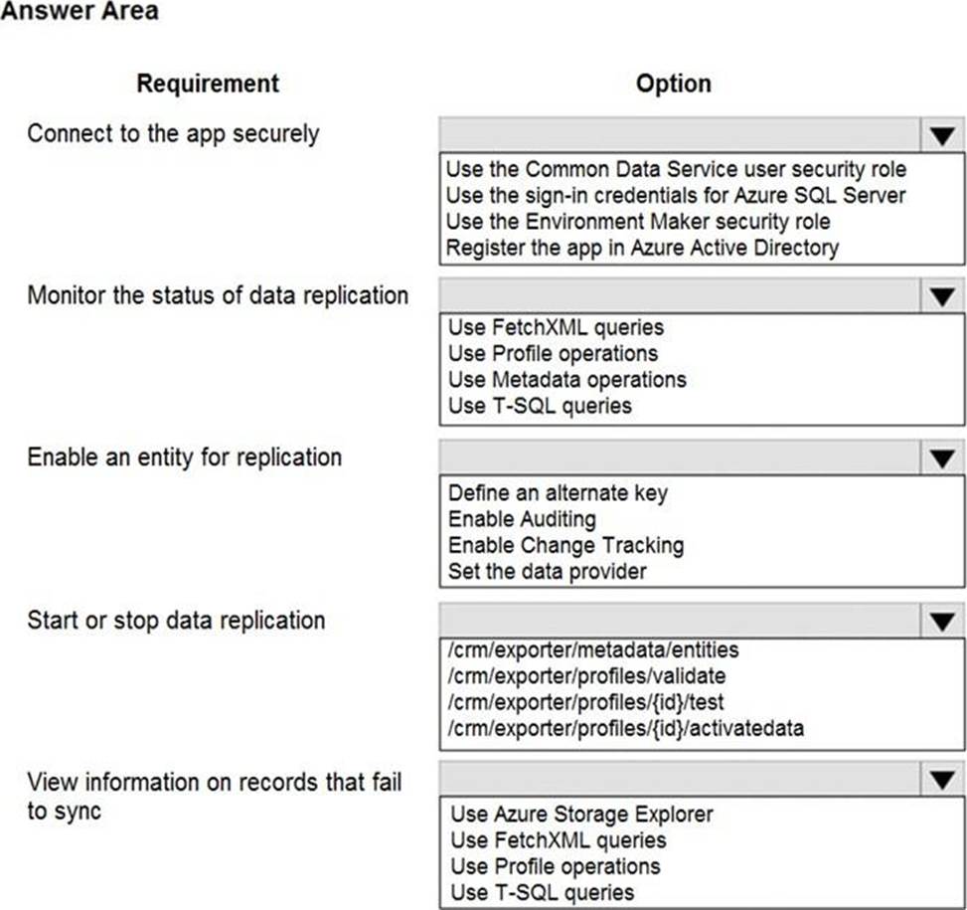
Task: Click the gray selection field for Enable an entity for replication
Action: tap(680, 457)
